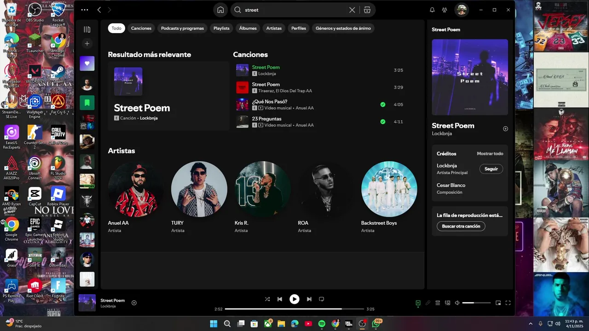The height and width of the screenshot is (331, 589).
Task: Mute with the speaker icon
Action: (x=457, y=303)
